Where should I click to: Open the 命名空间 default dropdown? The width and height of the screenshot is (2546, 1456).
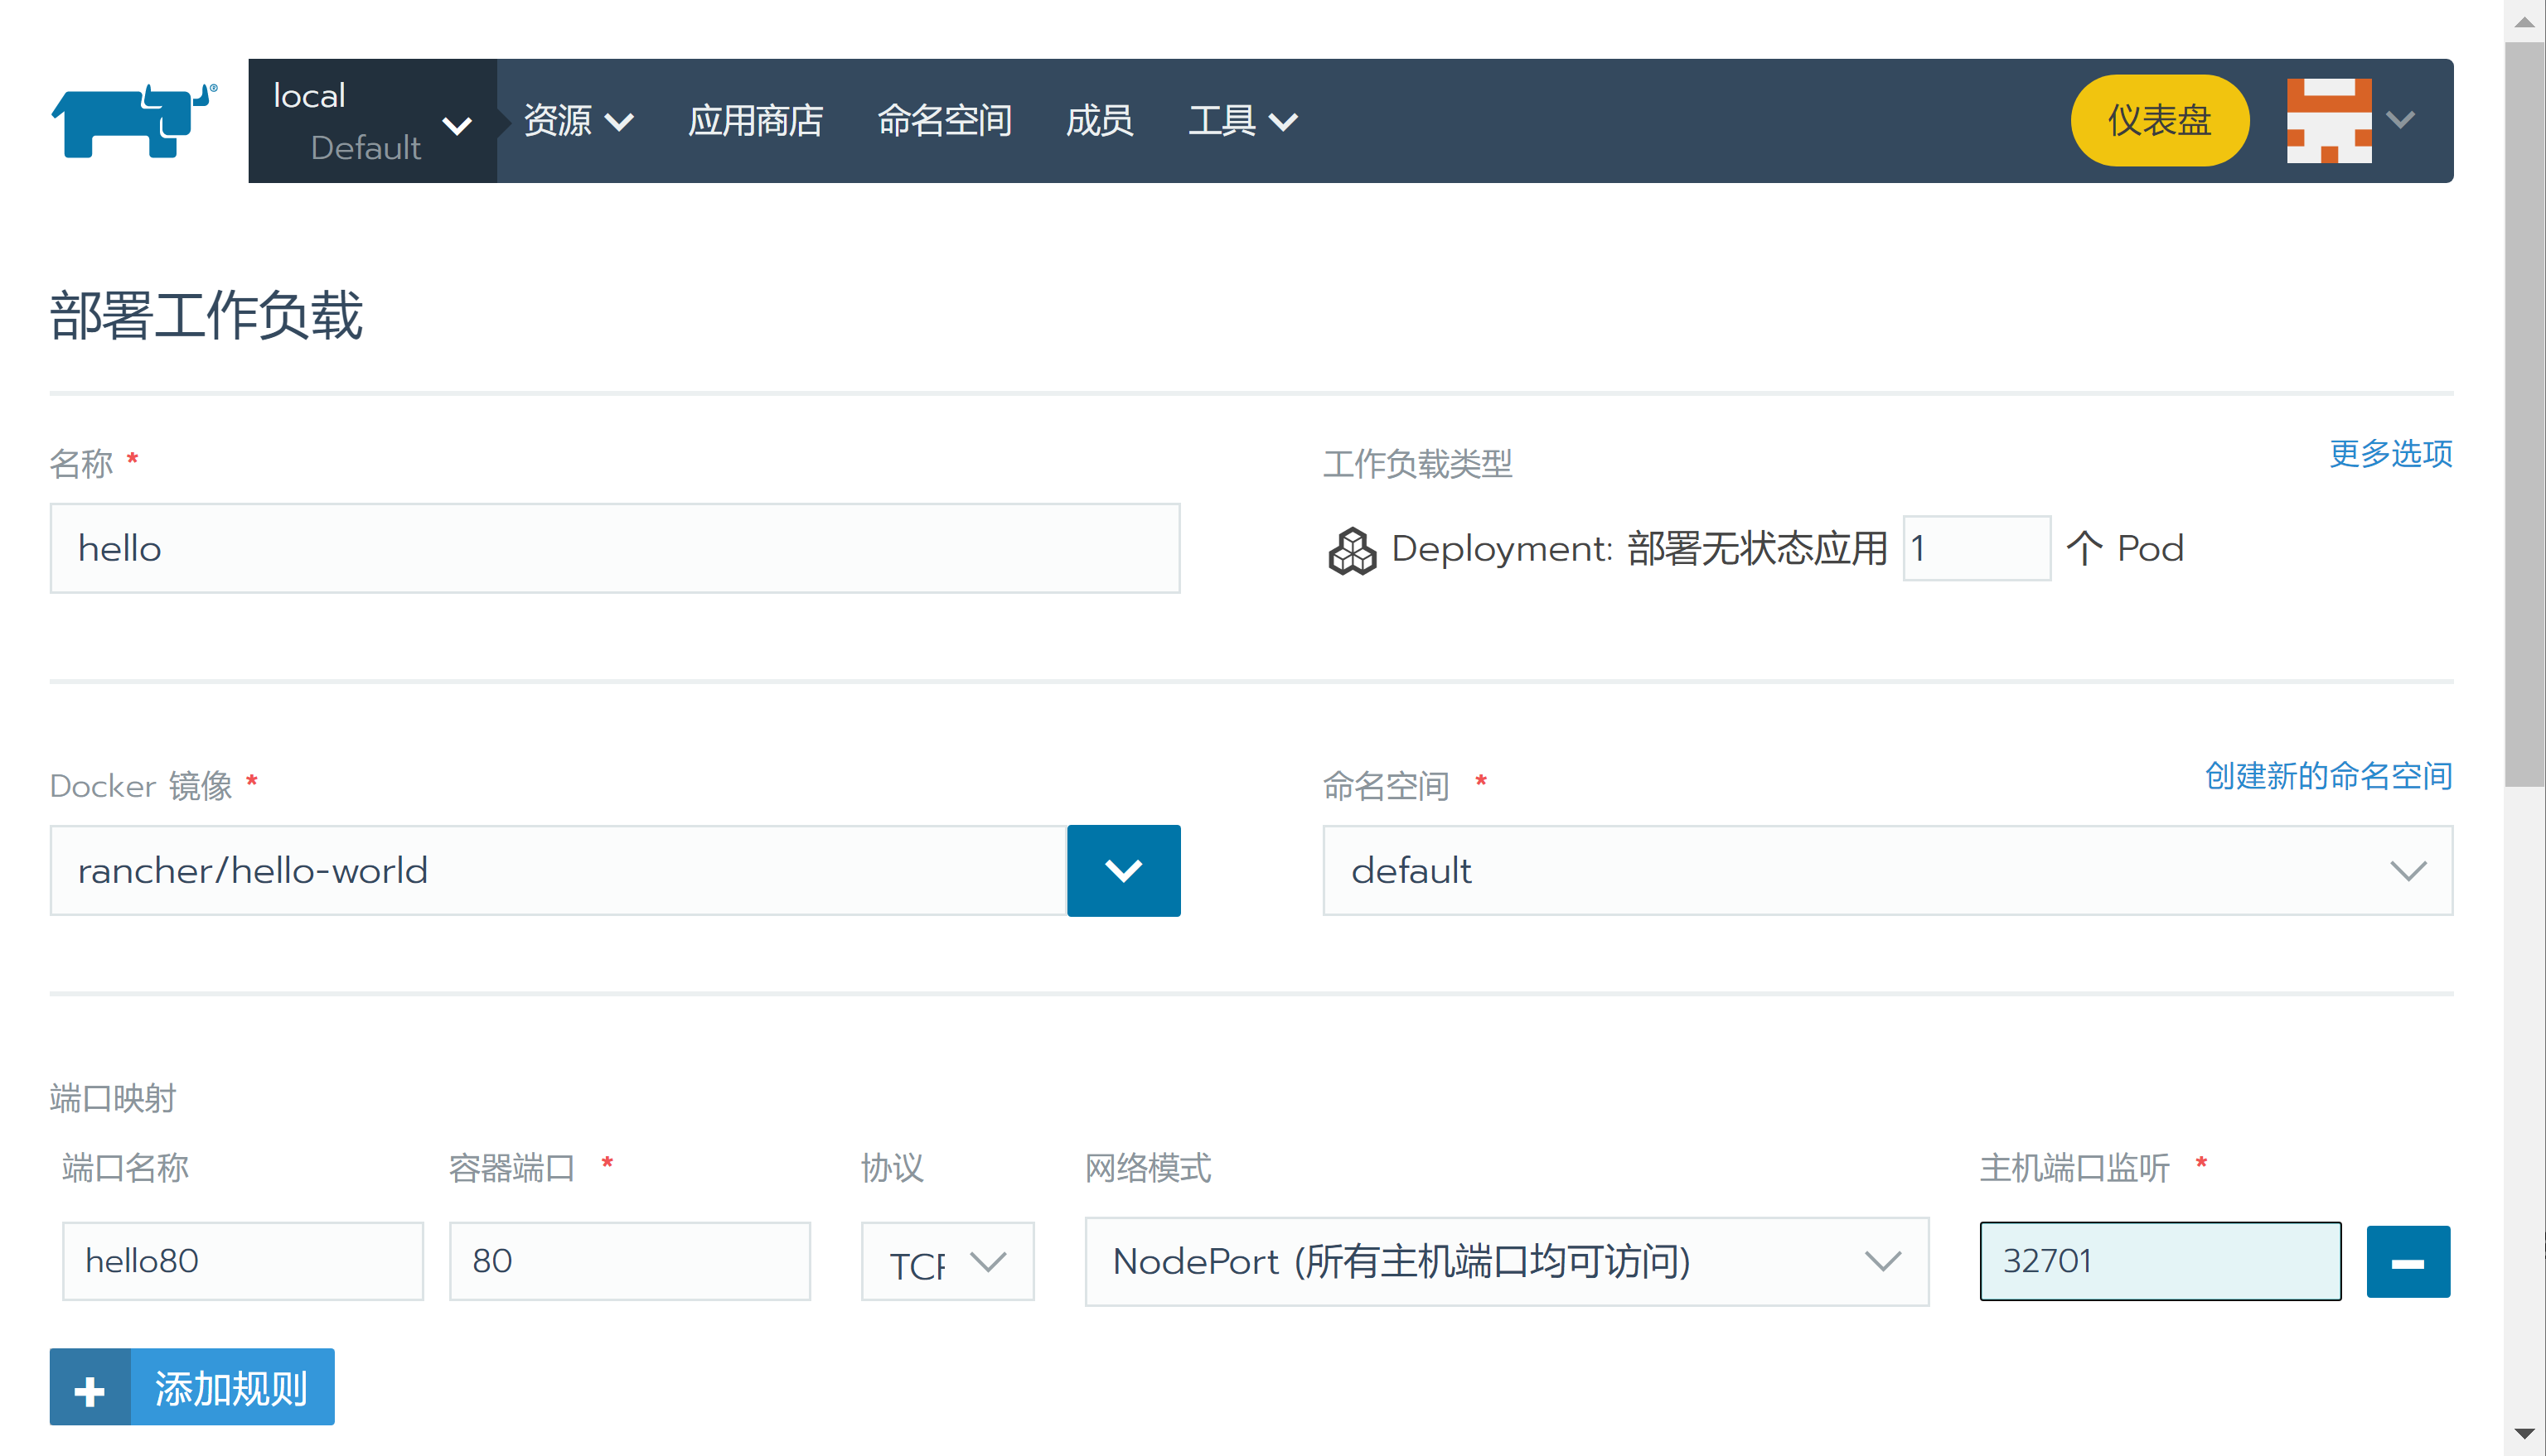(x=1887, y=870)
